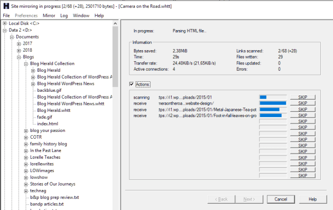Click the transfer rate '24,48KiB/s' value
Image resolution: width=333 pixels, height=210 pixels.
pyautogui.click(x=195, y=63)
